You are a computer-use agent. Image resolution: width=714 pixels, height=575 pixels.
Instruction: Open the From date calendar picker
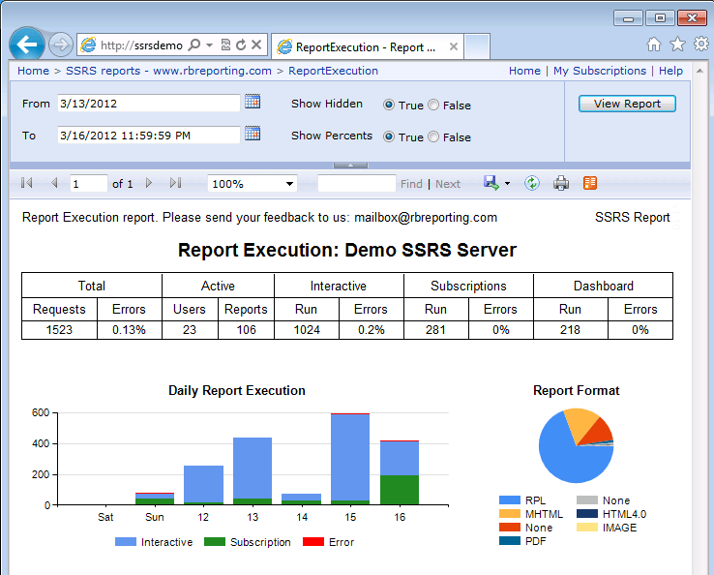point(253,101)
